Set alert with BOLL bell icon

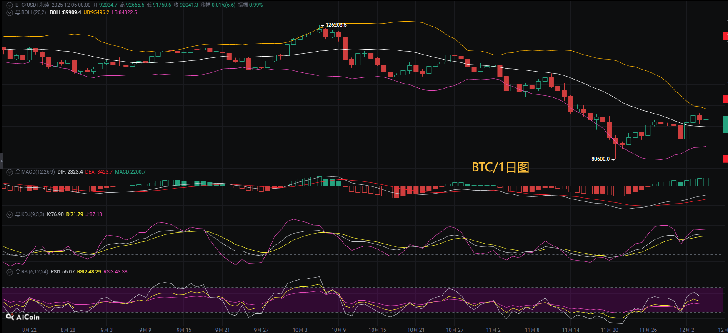18,12
